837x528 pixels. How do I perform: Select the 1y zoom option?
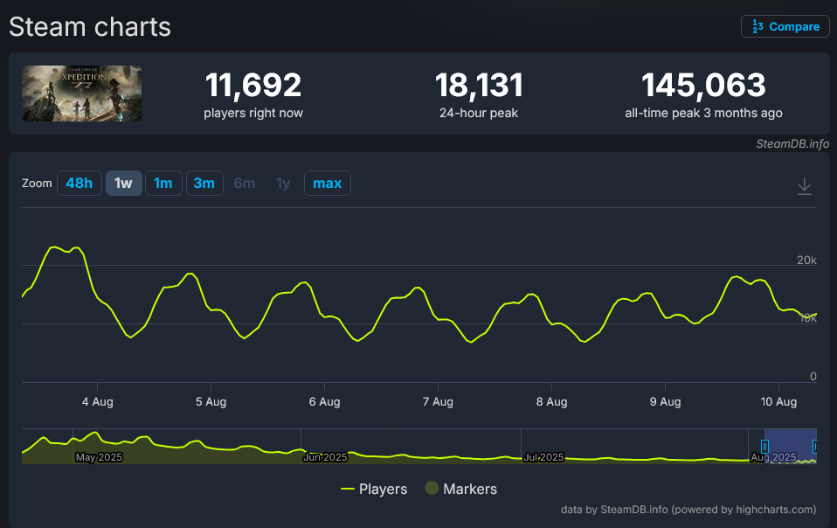click(x=283, y=183)
